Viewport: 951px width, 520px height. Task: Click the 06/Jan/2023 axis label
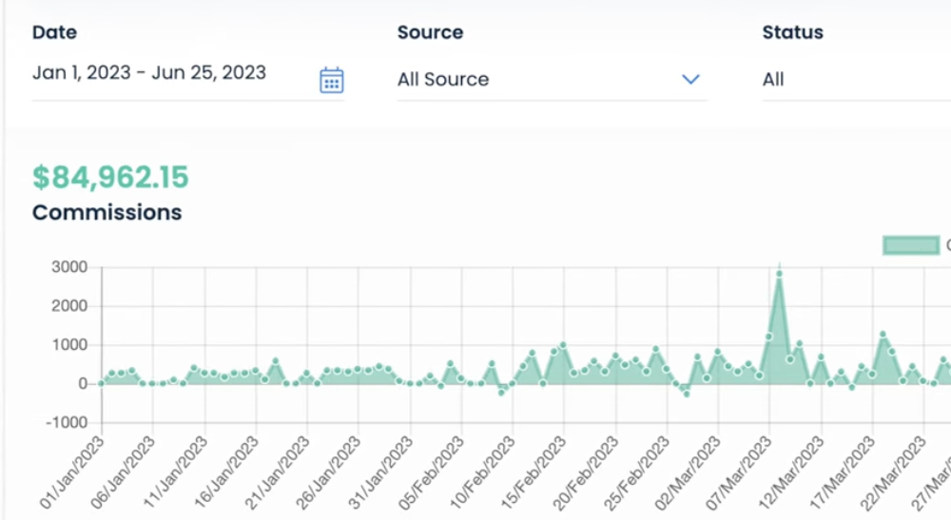(124, 472)
